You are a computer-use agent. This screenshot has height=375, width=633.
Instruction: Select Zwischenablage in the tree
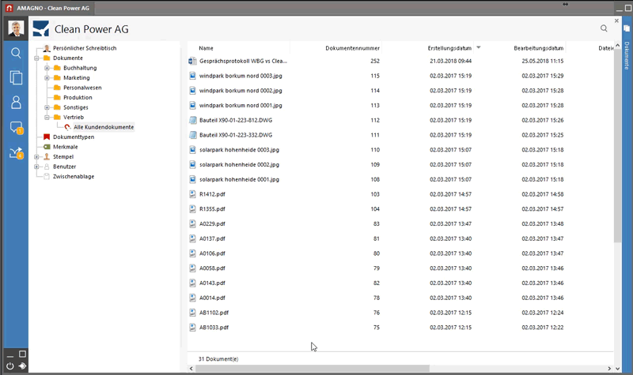(x=74, y=176)
